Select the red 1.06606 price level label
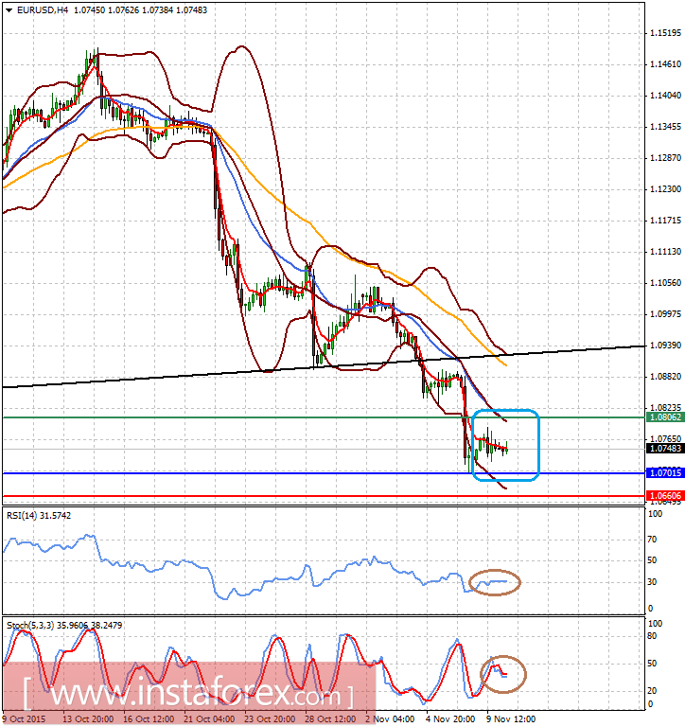This screenshot has width=685, height=727. pos(665,496)
